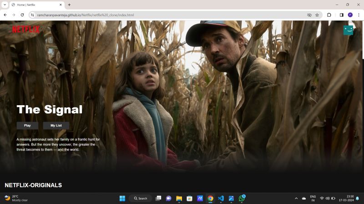364x204 pixels.
Task: Open the teal smiley profile avatar
Action: point(348,30)
